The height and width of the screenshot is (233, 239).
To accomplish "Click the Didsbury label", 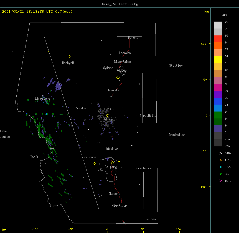I will point(106,119).
